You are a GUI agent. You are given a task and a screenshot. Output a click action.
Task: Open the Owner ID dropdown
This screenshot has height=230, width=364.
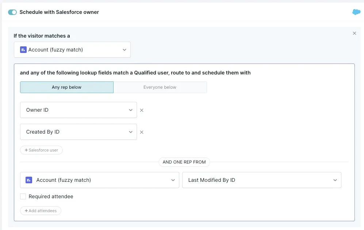pyautogui.click(x=78, y=110)
